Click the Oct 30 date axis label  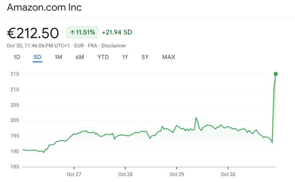click(228, 174)
